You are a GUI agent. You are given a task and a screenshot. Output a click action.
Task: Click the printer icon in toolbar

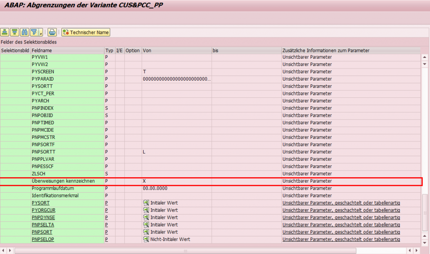point(52,32)
